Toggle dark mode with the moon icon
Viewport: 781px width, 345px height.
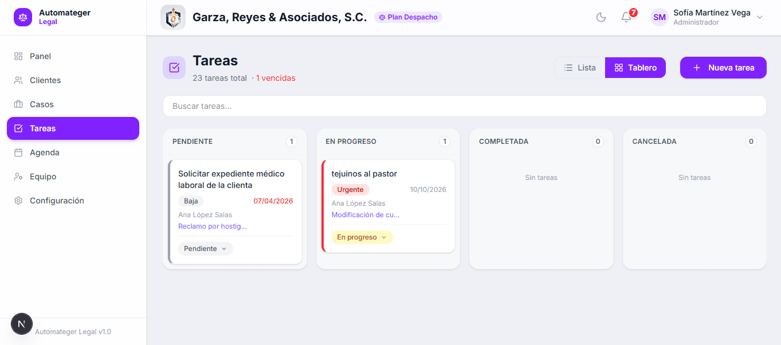click(601, 17)
